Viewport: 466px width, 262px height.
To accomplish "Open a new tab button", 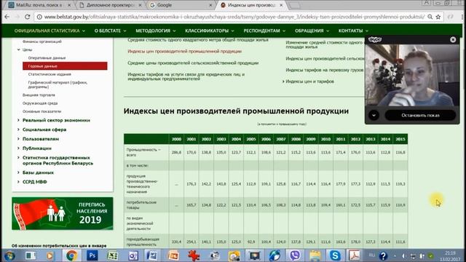I will click(x=294, y=5).
